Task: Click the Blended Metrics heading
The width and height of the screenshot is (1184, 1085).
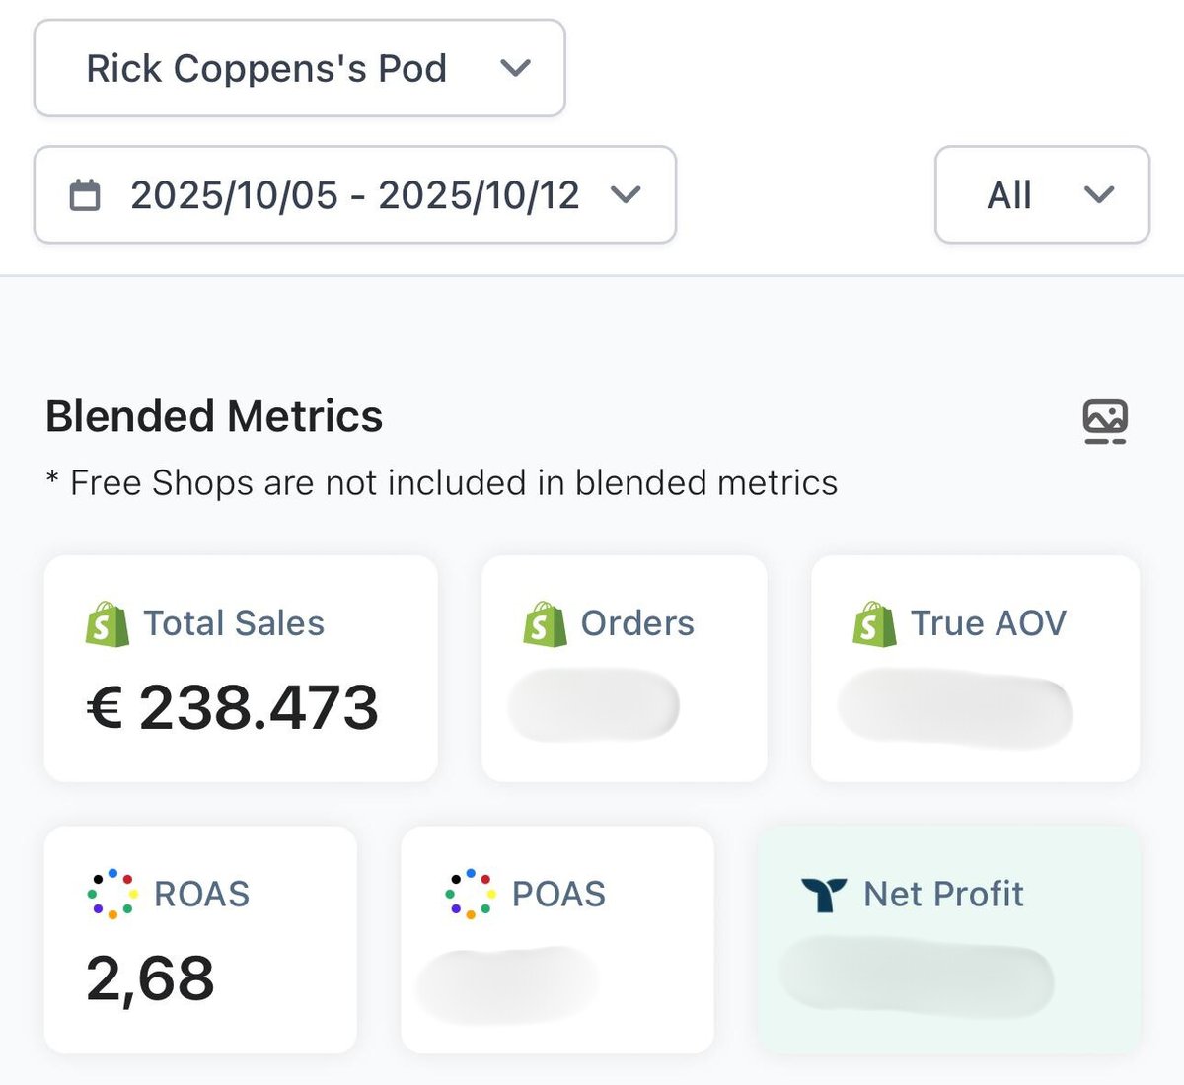Action: pos(214,416)
